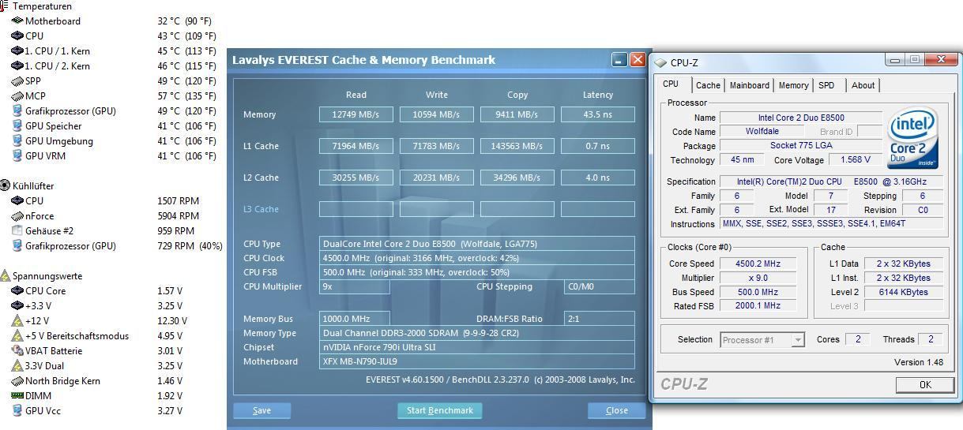Image resolution: width=963 pixels, height=430 pixels.
Task: Click the Kühllüfter fan icon
Action: [x=5, y=185]
